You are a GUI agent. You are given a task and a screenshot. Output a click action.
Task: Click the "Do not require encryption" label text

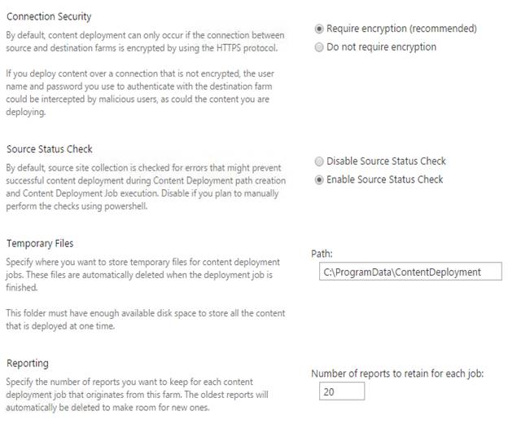[x=381, y=47]
